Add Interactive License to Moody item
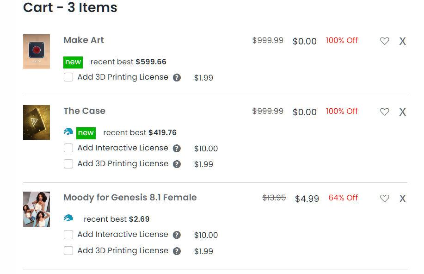 pyautogui.click(x=68, y=235)
